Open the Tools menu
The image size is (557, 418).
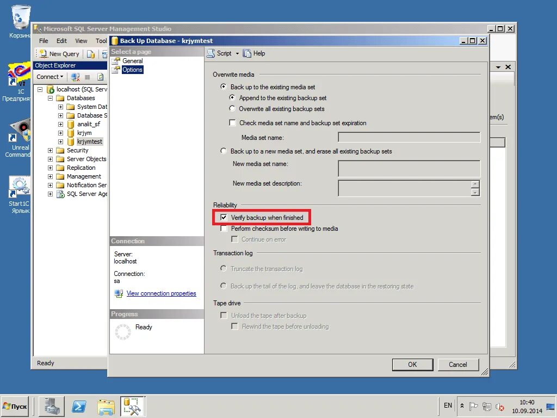click(101, 41)
